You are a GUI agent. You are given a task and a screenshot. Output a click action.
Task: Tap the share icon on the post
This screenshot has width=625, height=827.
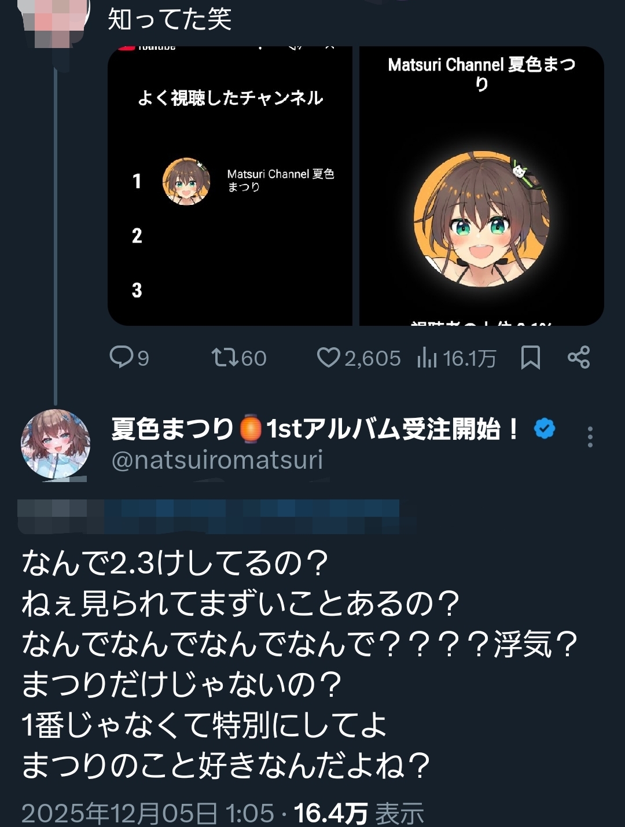[x=578, y=357]
